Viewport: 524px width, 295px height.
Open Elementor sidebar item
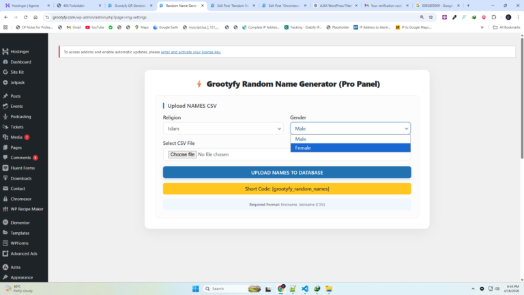(20, 223)
